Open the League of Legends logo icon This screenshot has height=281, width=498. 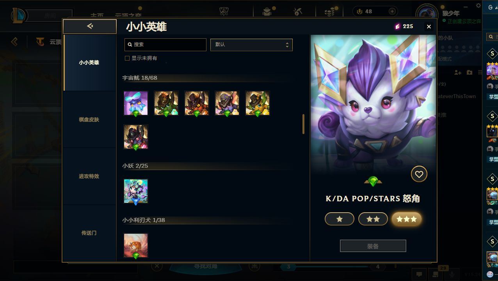click(19, 16)
